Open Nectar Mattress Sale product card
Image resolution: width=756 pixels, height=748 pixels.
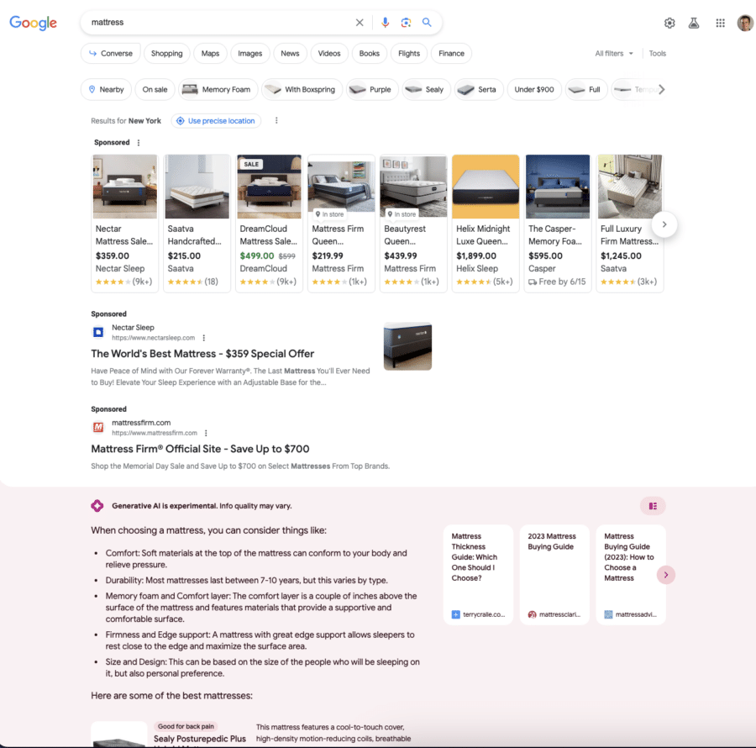[x=125, y=224]
